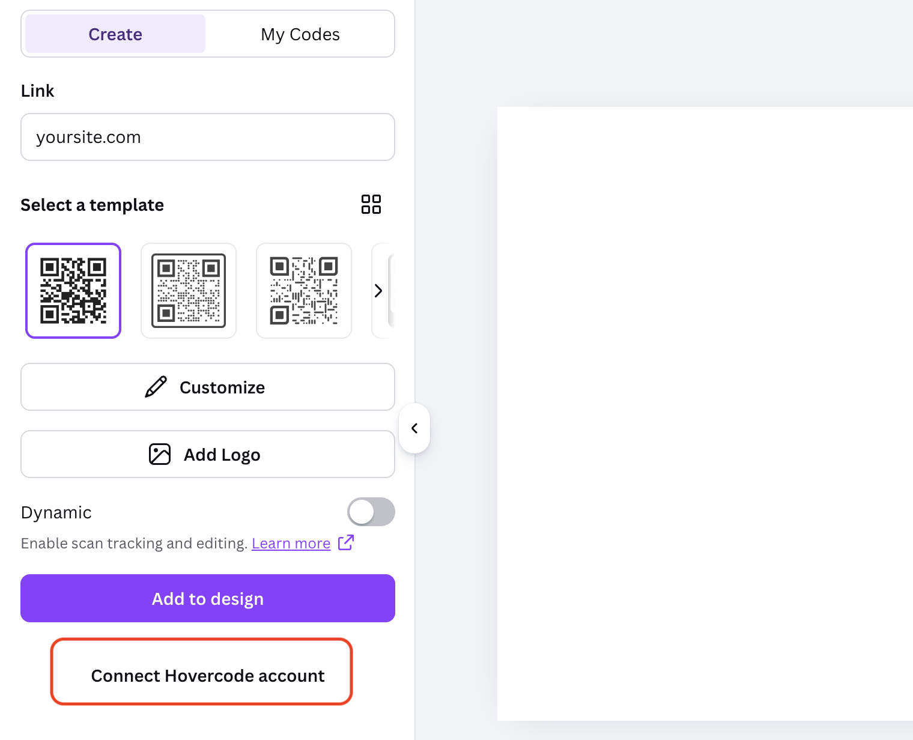Open the Learn more link

pos(291,543)
